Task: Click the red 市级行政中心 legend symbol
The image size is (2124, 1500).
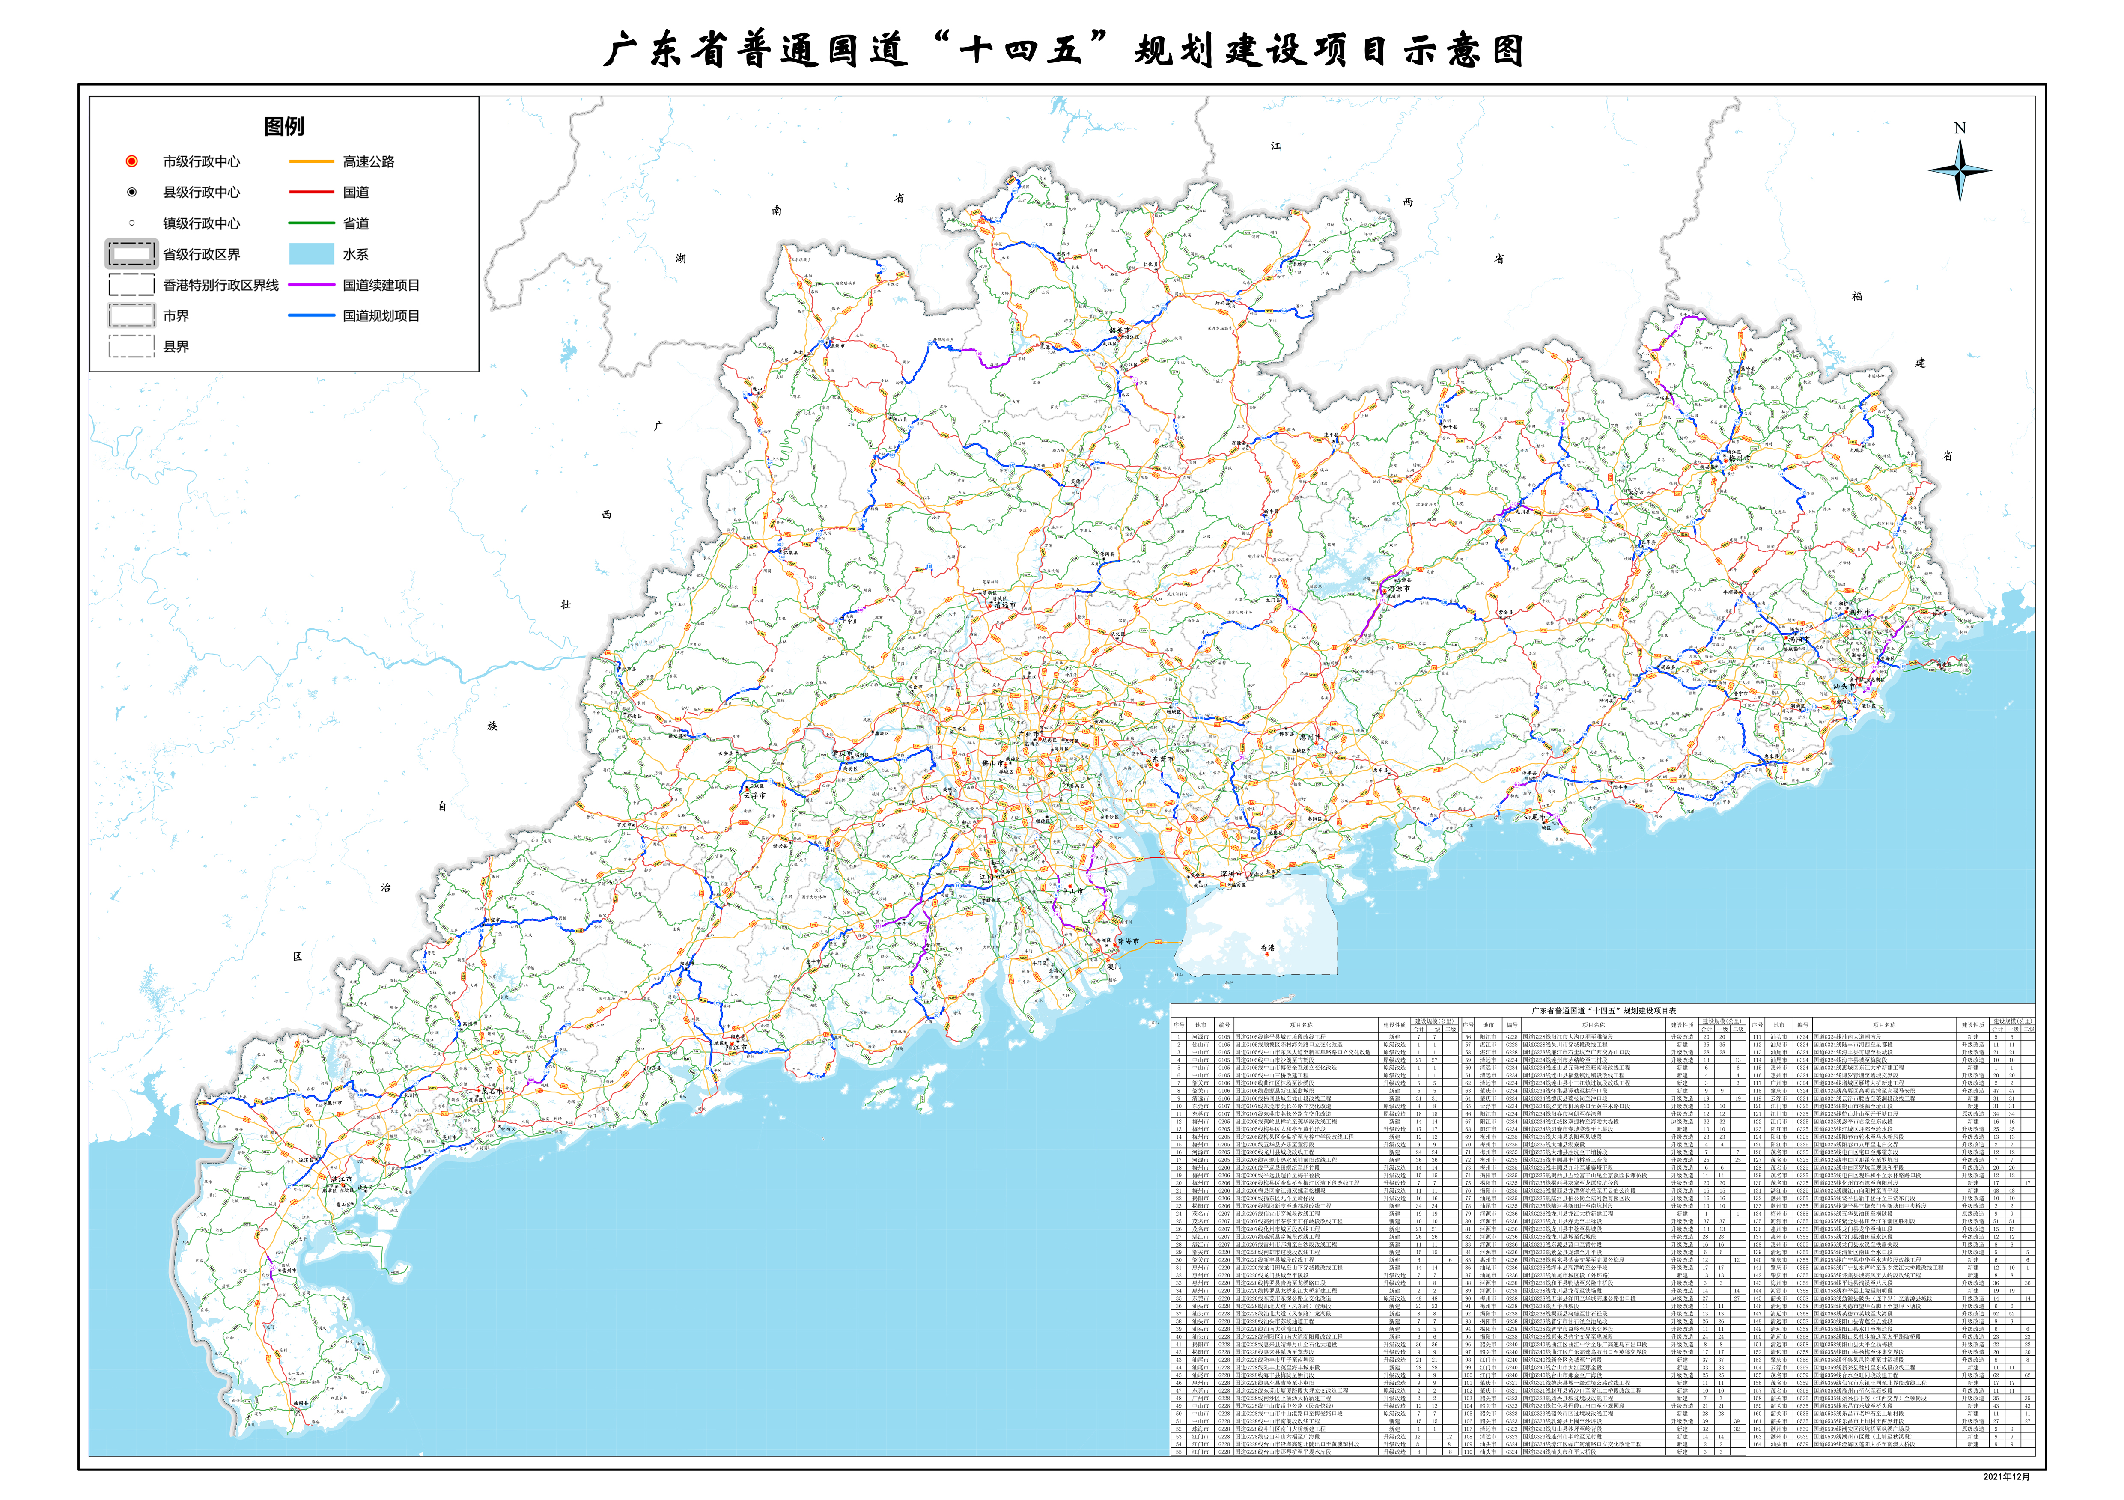Action: pos(131,161)
